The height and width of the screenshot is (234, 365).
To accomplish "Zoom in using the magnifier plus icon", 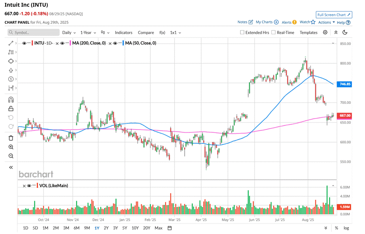I will 11,147.
